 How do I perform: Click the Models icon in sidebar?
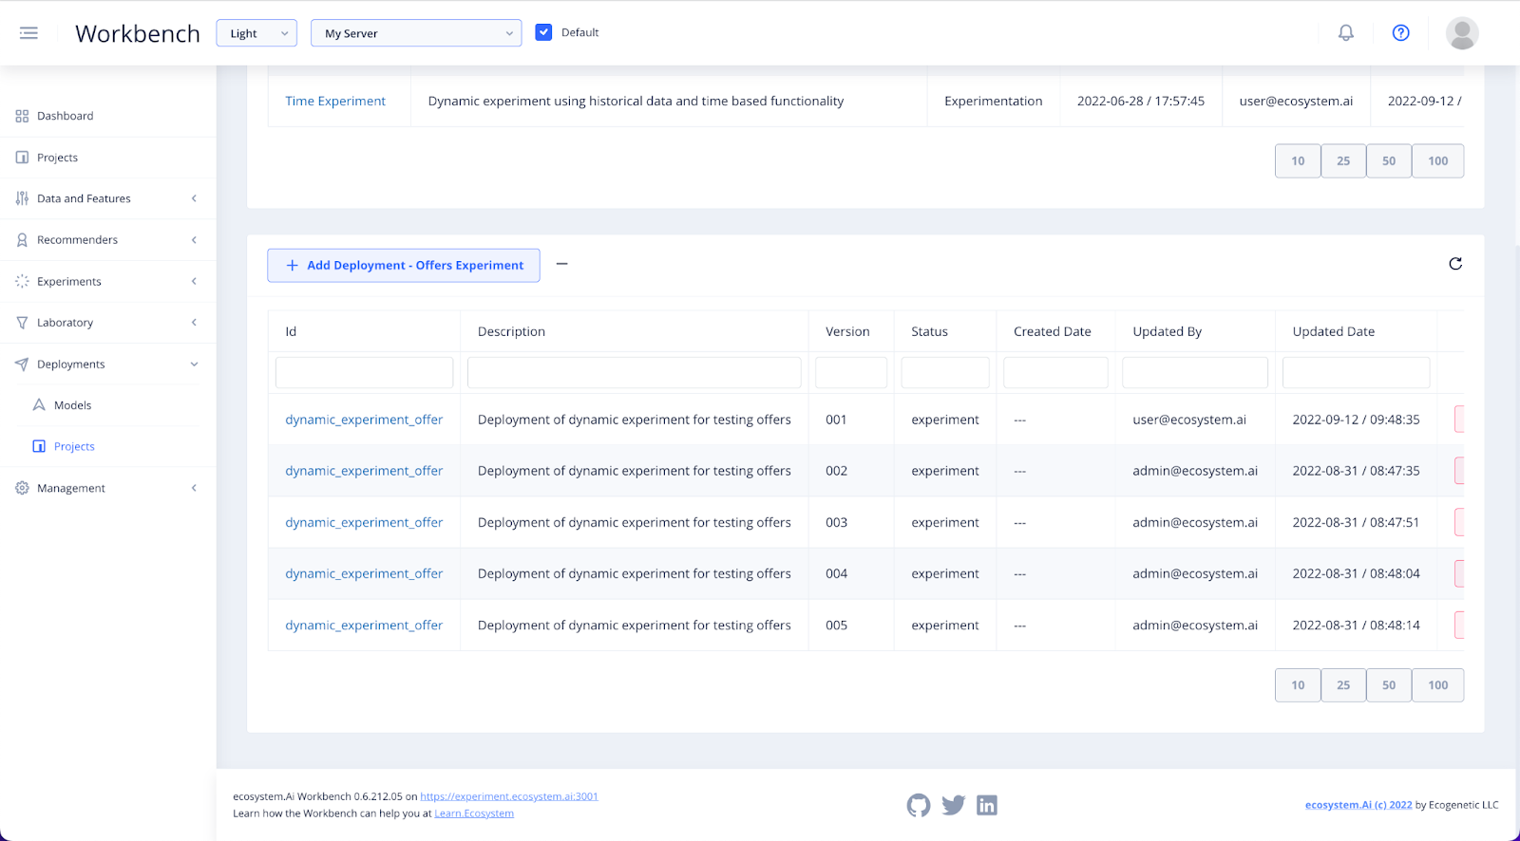point(39,405)
